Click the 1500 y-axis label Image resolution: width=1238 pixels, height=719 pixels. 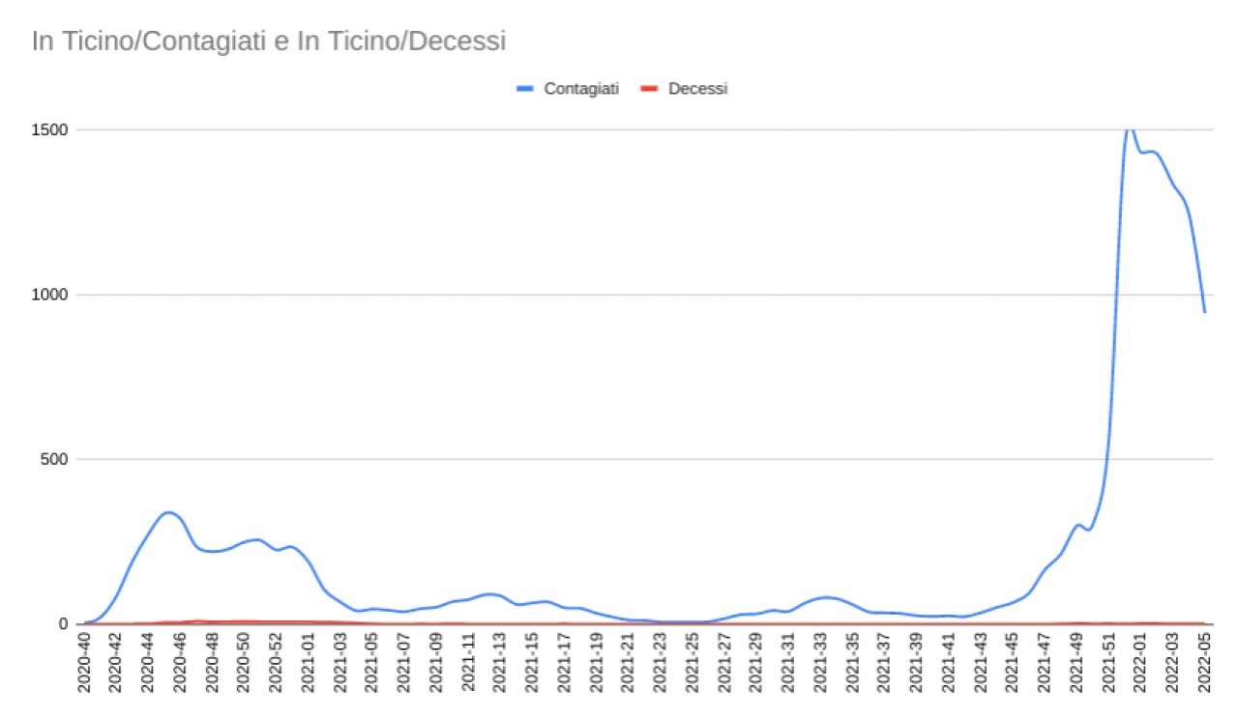[x=51, y=129]
